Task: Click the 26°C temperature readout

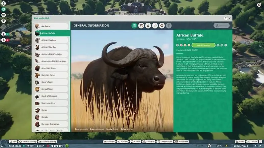Action: (219, 146)
